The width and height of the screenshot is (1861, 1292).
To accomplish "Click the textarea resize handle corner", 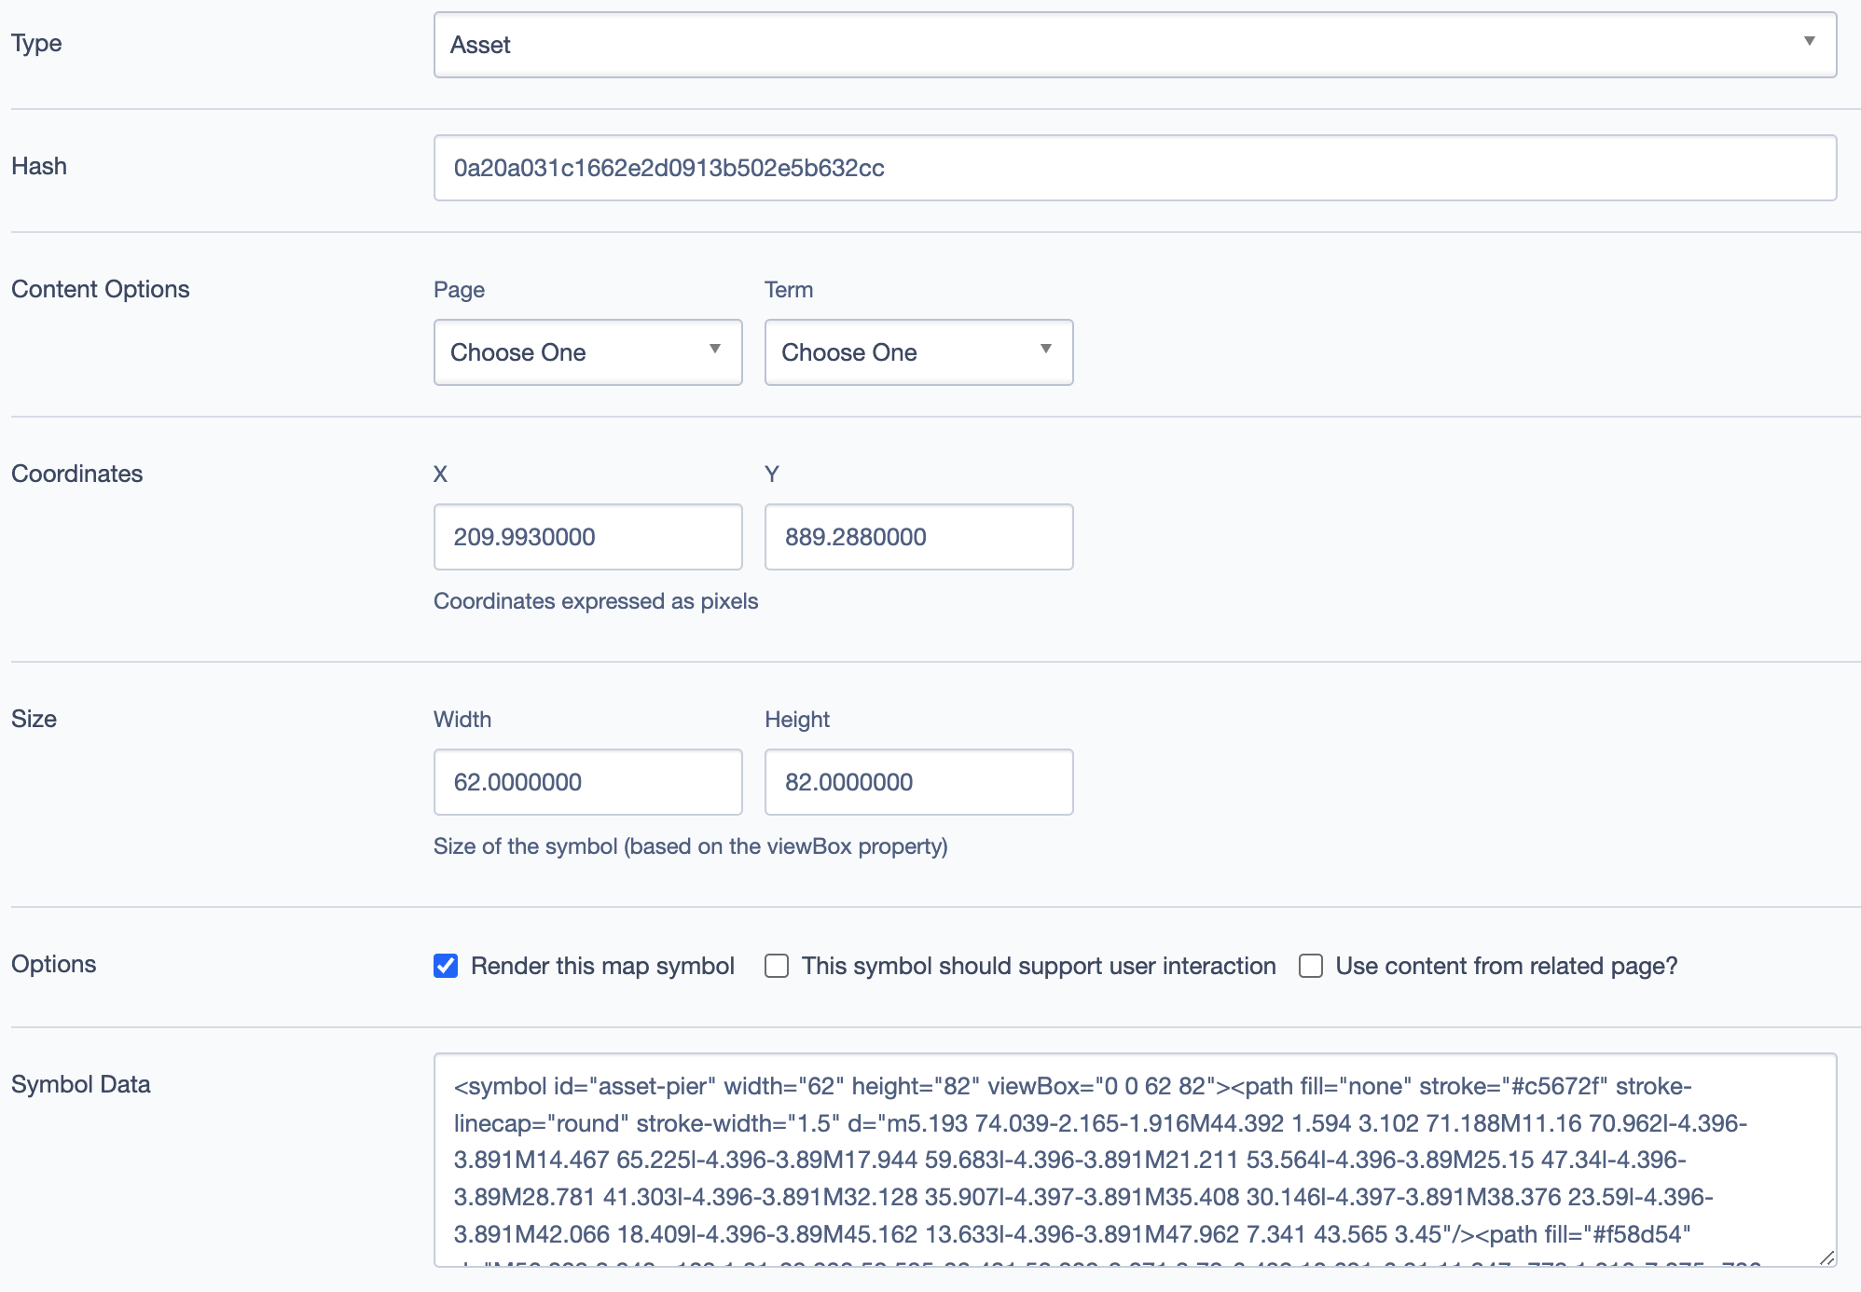I will (1827, 1258).
